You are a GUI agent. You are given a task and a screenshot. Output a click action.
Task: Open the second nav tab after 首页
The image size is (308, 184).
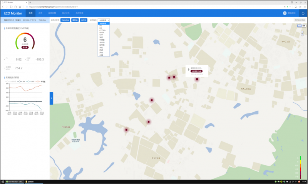[x=40, y=13]
